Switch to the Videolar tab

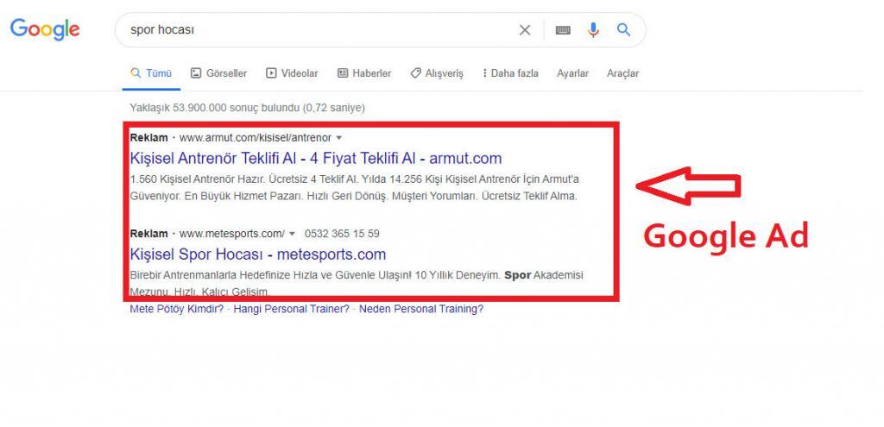(292, 73)
